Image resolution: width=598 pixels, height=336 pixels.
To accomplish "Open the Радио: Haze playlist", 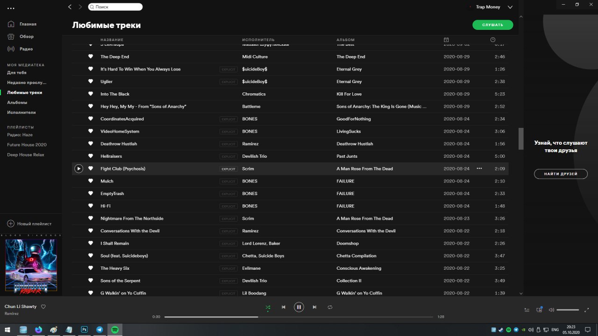I will [20, 135].
